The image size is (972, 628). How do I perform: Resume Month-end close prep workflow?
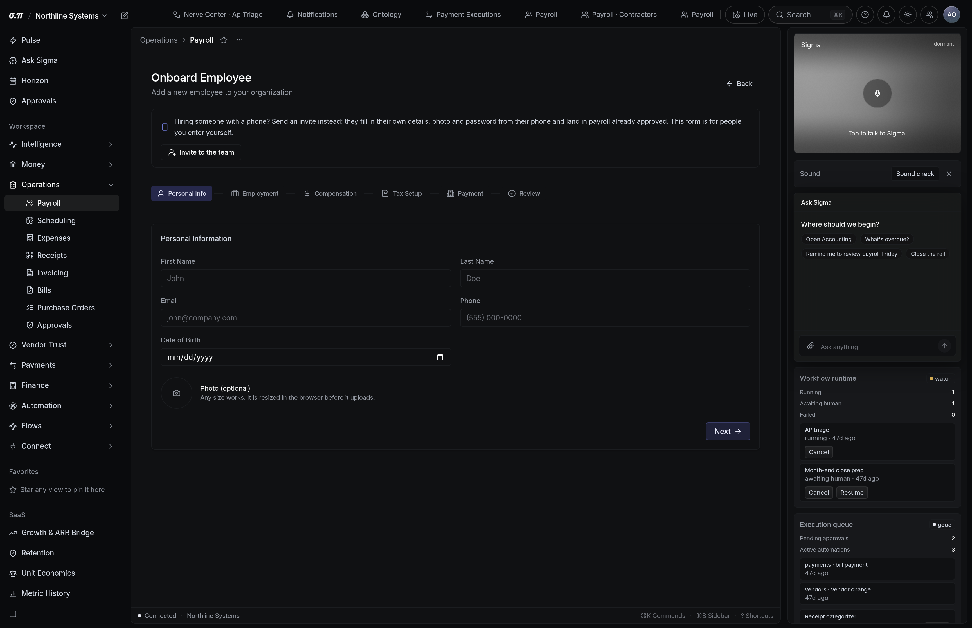(x=852, y=493)
